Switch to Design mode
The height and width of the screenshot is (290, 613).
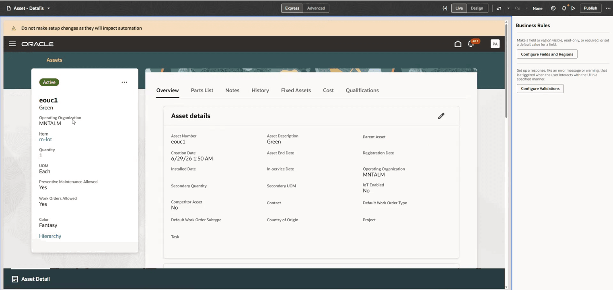477,8
